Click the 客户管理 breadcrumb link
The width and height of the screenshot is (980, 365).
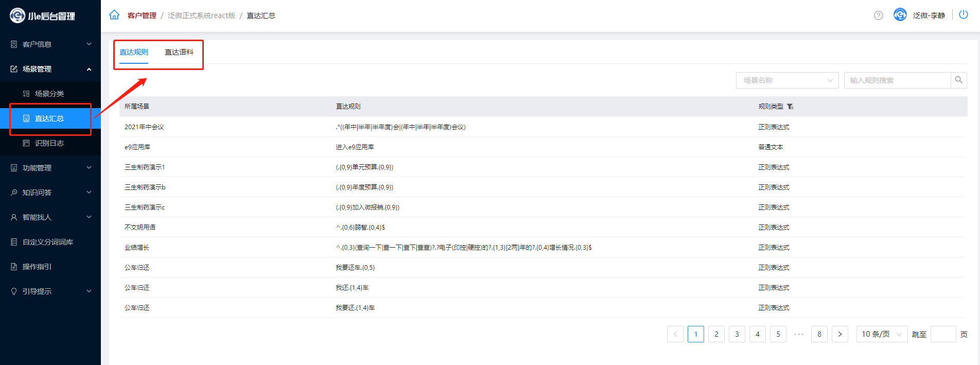142,15
